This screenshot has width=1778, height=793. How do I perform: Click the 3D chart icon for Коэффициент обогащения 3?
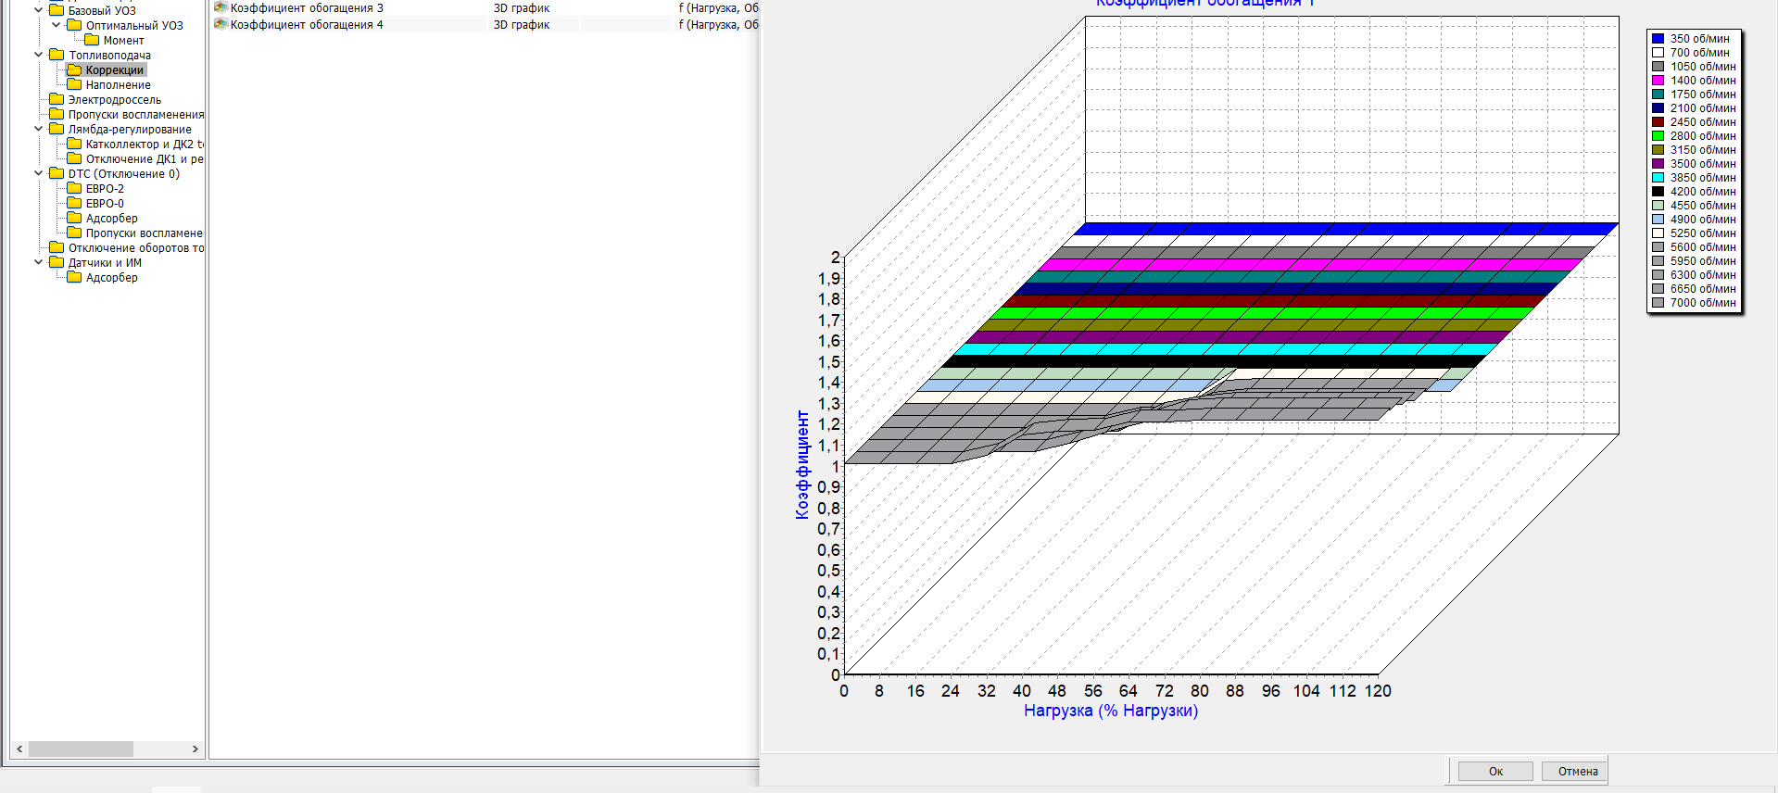click(x=221, y=7)
